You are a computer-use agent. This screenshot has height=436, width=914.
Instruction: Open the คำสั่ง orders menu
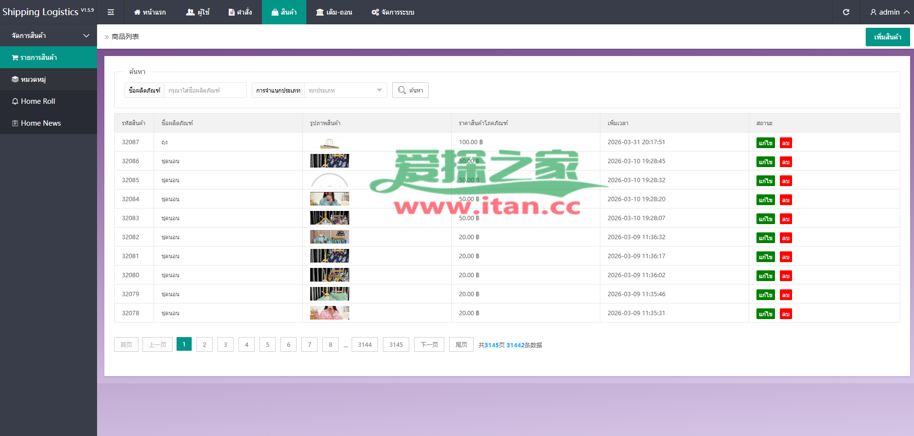pyautogui.click(x=240, y=12)
